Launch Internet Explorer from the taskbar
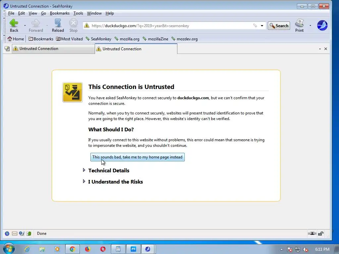 (x=27, y=249)
